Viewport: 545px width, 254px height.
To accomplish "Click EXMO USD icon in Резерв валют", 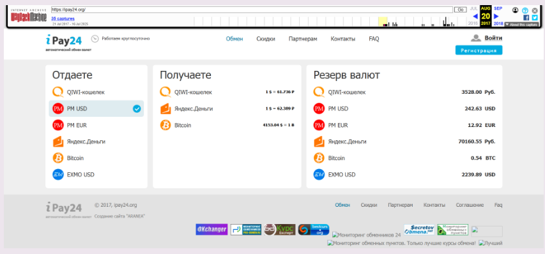I will click(319, 174).
